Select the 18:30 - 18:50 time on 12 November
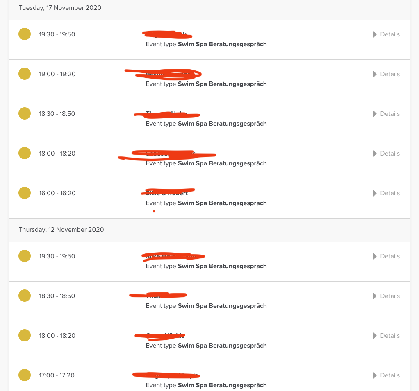This screenshot has width=419, height=391. (57, 296)
